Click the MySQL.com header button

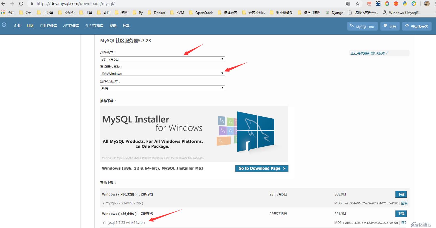[x=362, y=26]
